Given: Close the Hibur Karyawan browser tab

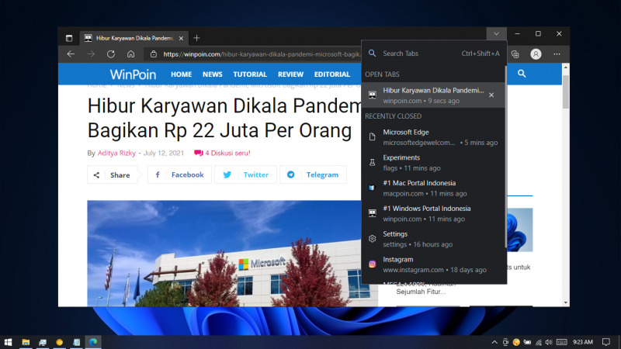Looking at the screenshot, I should 181,38.
